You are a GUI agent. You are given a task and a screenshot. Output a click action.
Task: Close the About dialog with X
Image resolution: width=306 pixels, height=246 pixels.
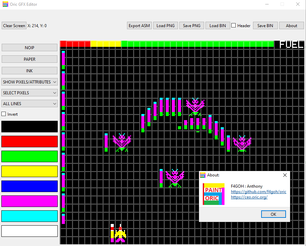coord(285,175)
